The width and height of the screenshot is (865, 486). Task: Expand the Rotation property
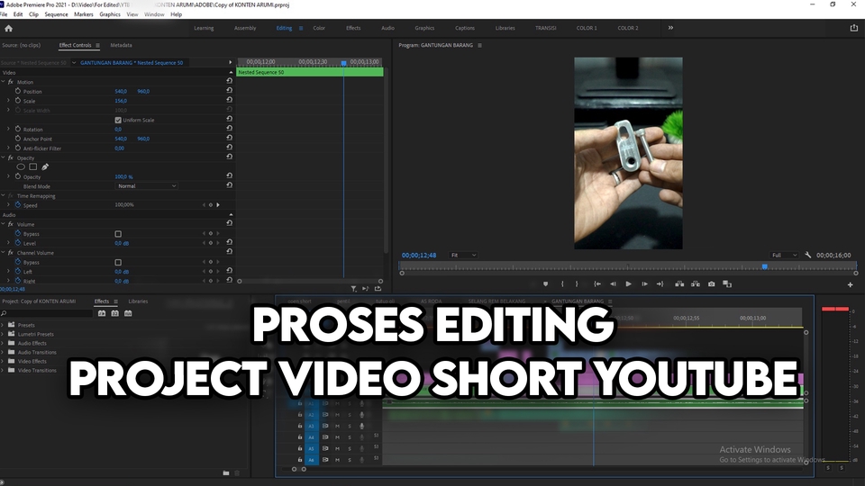click(x=8, y=129)
